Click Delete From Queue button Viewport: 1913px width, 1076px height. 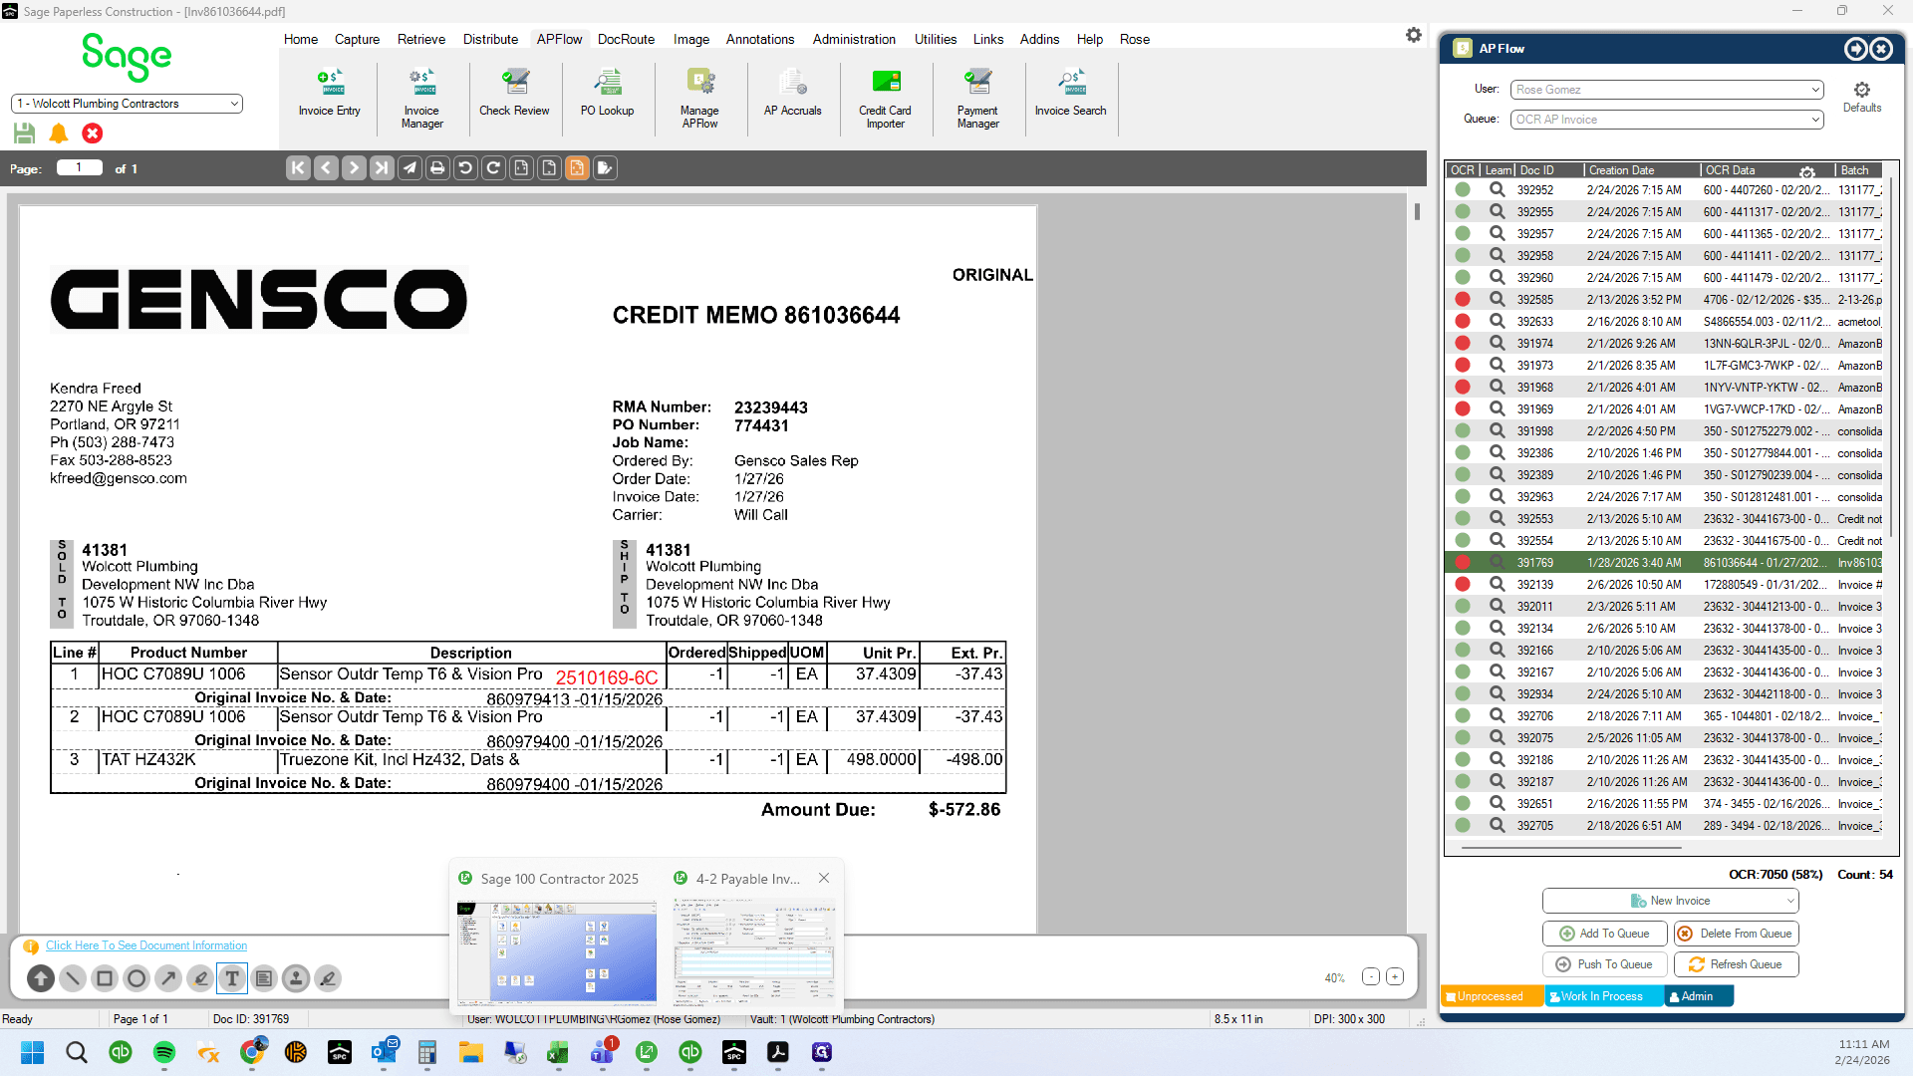point(1736,934)
